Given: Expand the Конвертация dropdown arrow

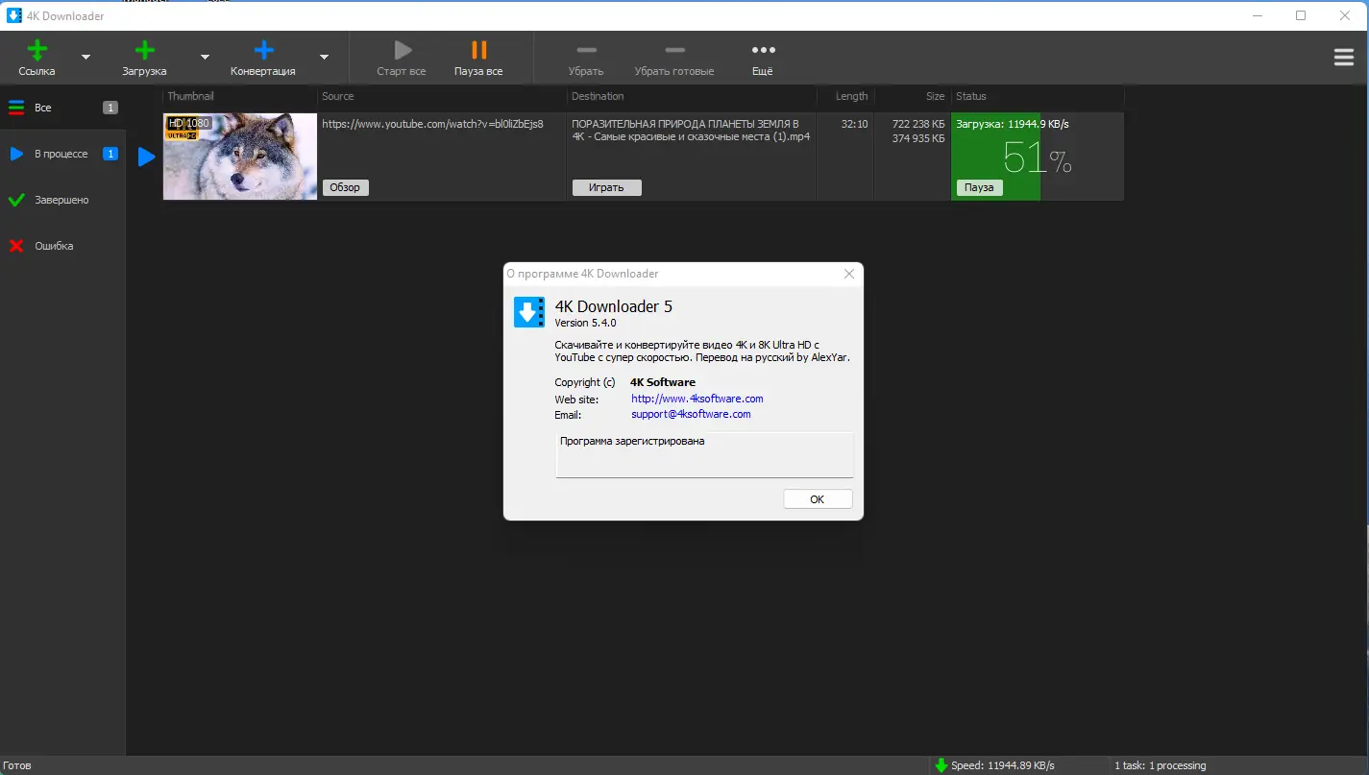Looking at the screenshot, I should (x=324, y=58).
